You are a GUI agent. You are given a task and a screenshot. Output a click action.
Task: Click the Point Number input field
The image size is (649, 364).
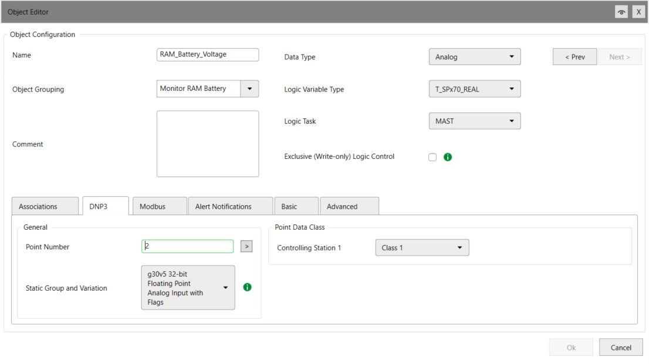pos(188,246)
